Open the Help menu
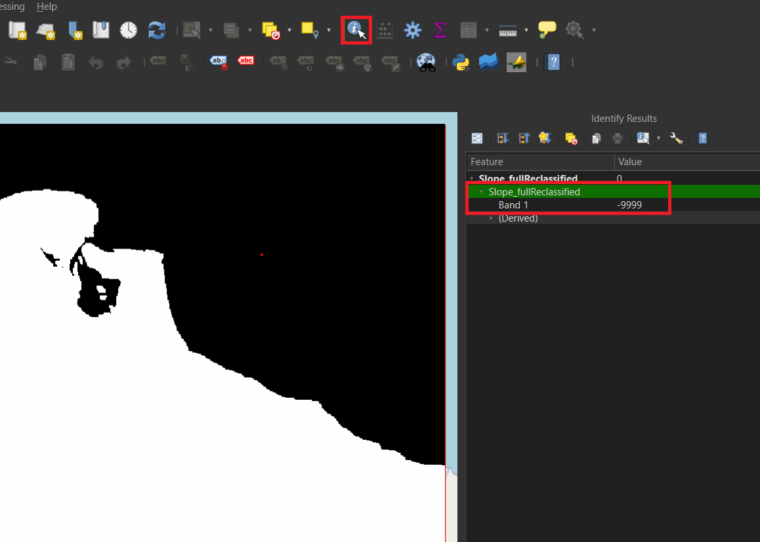 [x=47, y=7]
